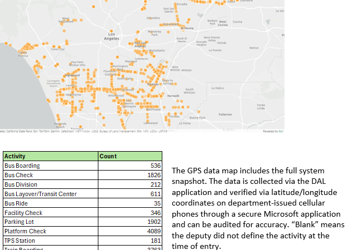Click the Esri link in map attribution
The height and width of the screenshot is (250, 348).
tap(281, 132)
